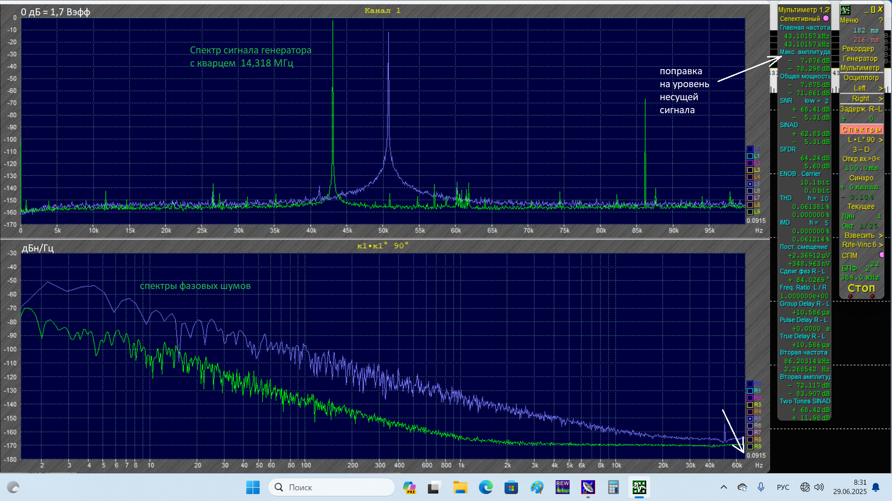Screen dimensions: 892x501
Task: Click the Синхро sync button
Action: pos(861,178)
